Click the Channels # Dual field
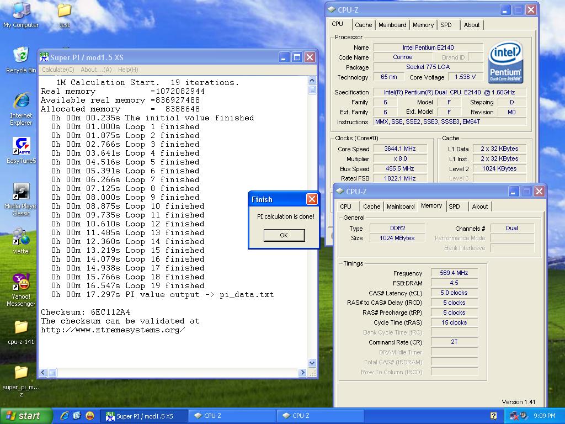Image resolution: width=565 pixels, height=424 pixels. point(512,228)
